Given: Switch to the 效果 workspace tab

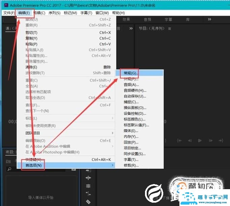Looking at the screenshot, I should [126, 20].
